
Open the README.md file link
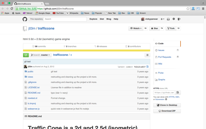point(34,93)
